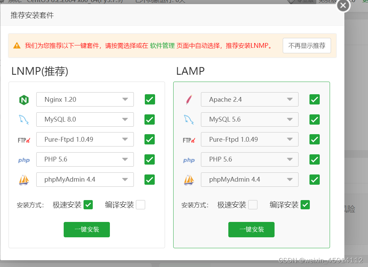Open PHP 5.6 dropdown in LNMP
Viewport: 368px width, 267px height.
tap(85, 159)
